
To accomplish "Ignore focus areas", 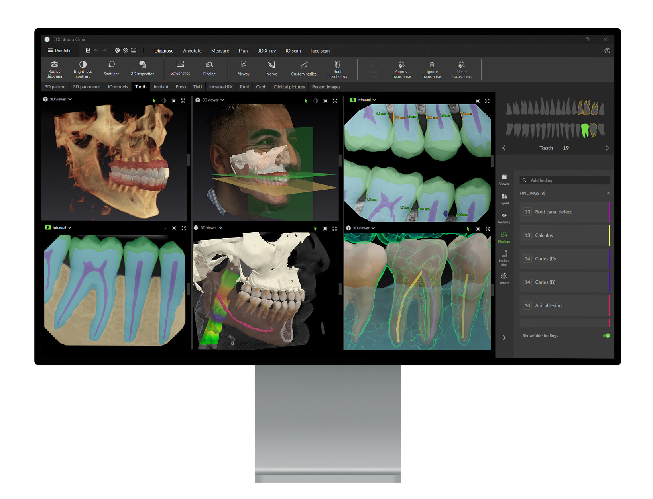I will (432, 69).
